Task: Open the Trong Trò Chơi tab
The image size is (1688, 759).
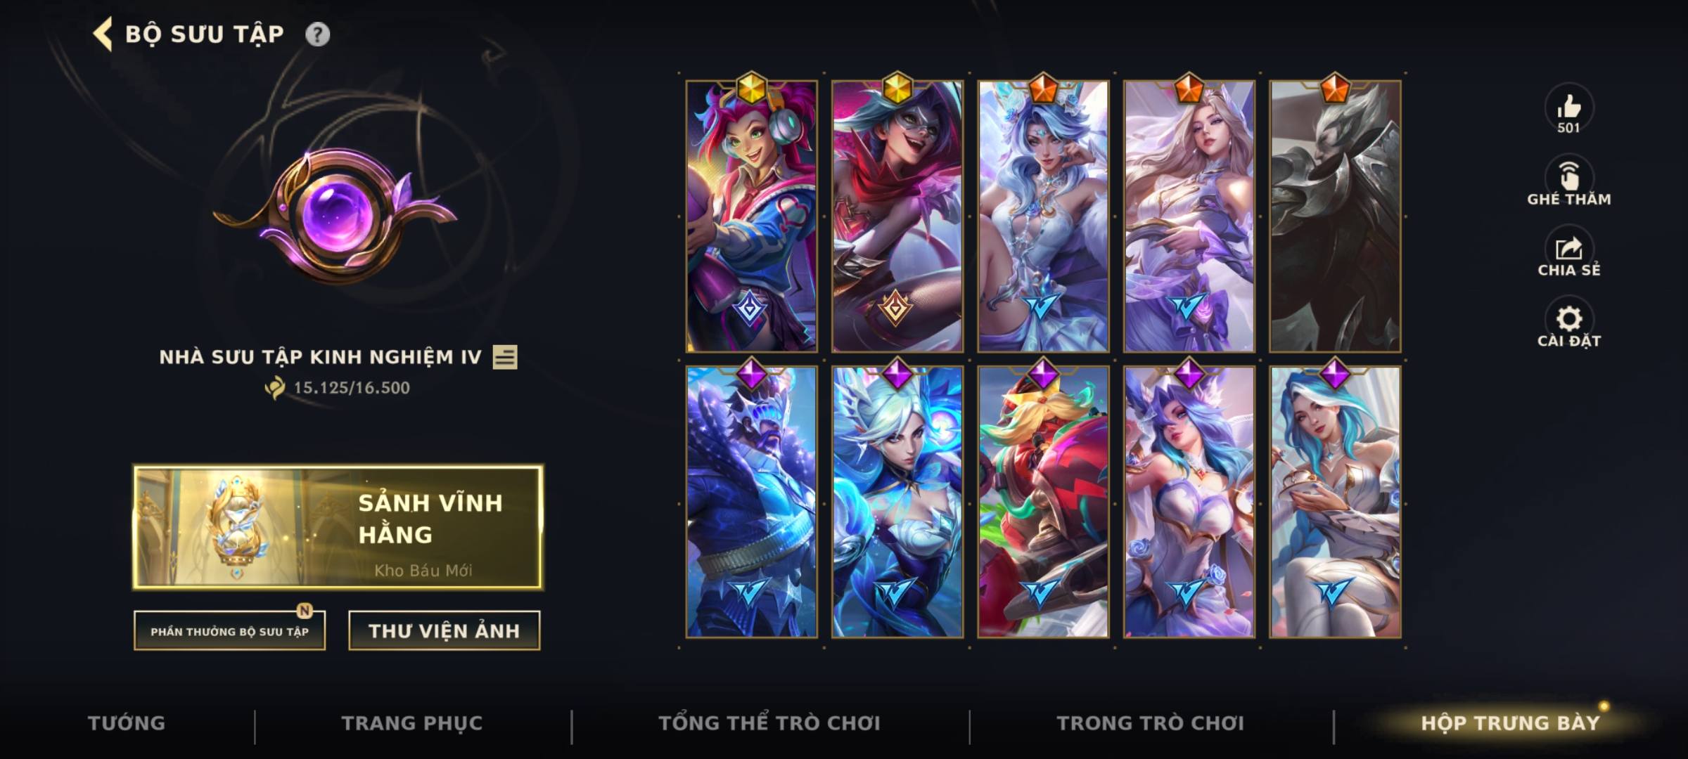Action: (1151, 723)
